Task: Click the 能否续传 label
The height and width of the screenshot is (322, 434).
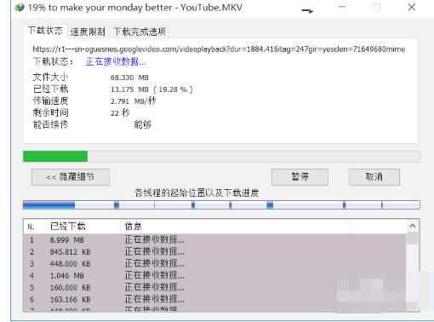Action: click(x=50, y=124)
